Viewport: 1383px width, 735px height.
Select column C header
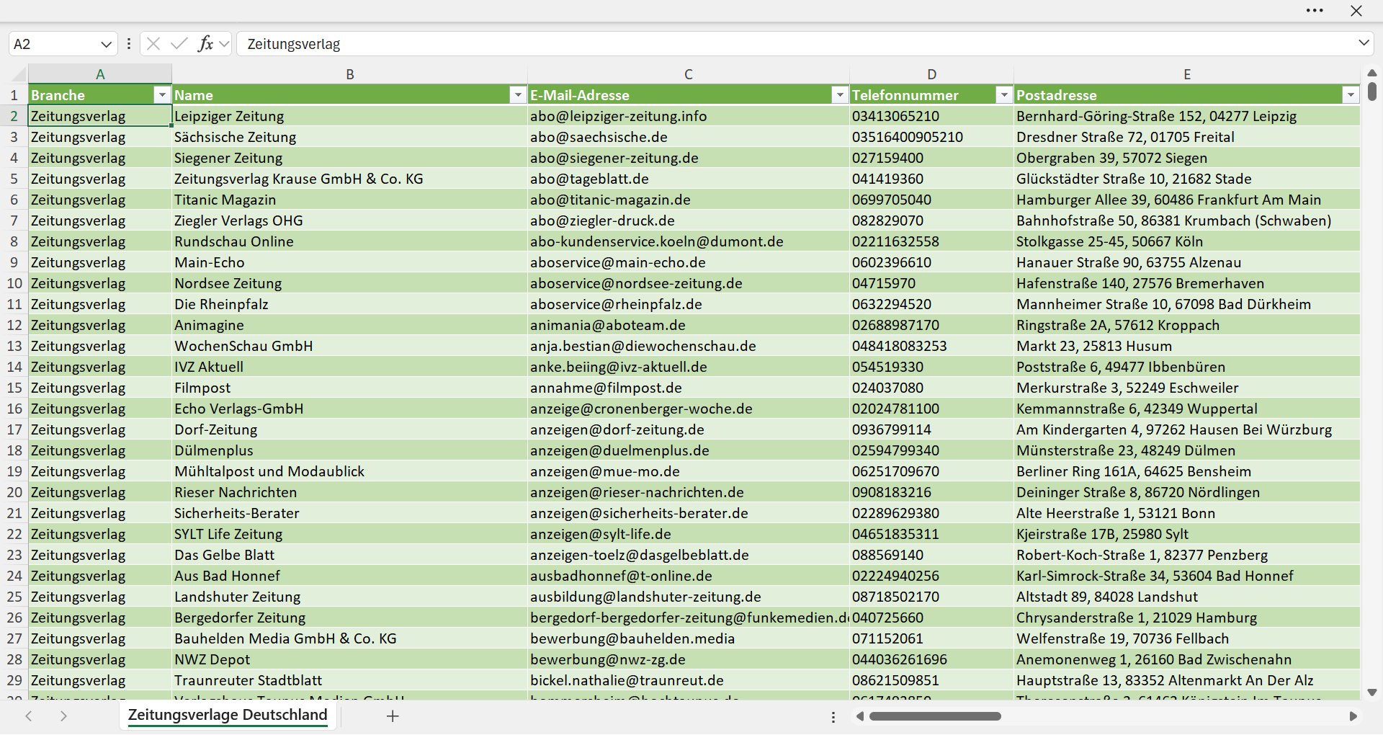[x=689, y=74]
